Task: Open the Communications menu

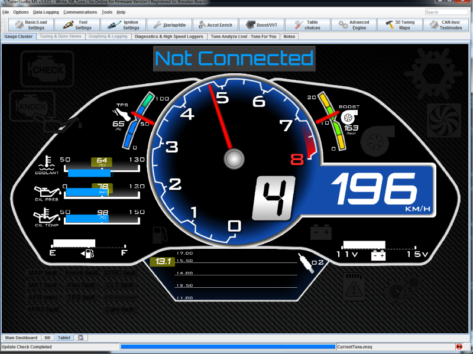Action: pos(80,12)
